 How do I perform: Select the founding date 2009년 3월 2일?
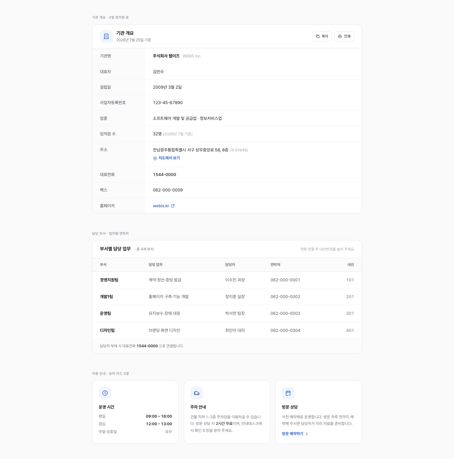click(x=167, y=87)
